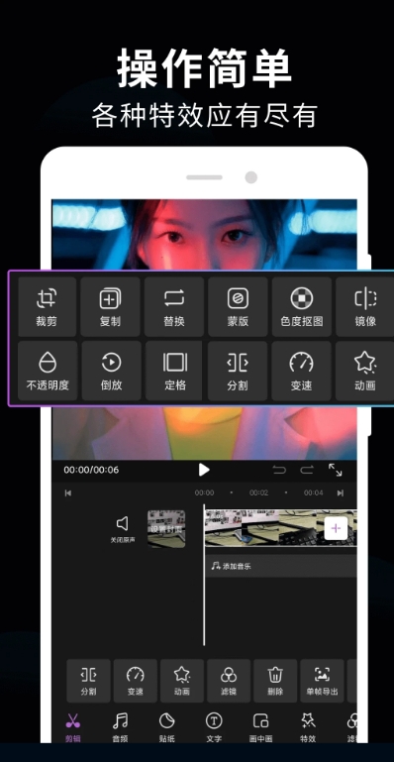Tap the 倒放 reverse playback tool
Image resolution: width=394 pixels, height=762 pixels.
[111, 371]
